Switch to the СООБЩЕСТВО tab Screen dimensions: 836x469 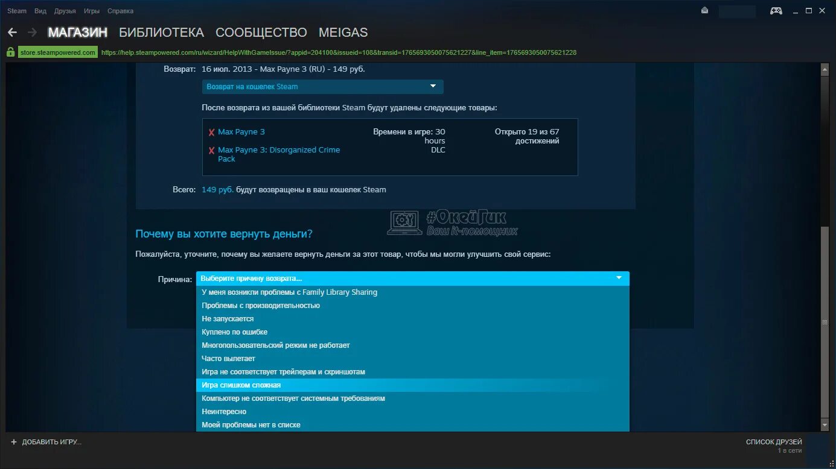tap(261, 33)
